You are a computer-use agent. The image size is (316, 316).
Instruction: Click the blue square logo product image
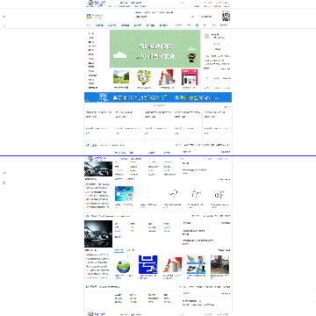click(x=147, y=265)
